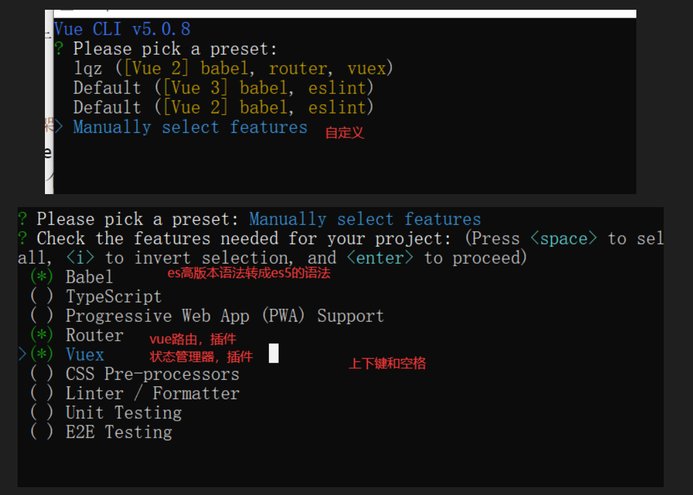Click the arrow pointer beside Manually select features
The width and height of the screenshot is (693, 495).
(x=59, y=127)
